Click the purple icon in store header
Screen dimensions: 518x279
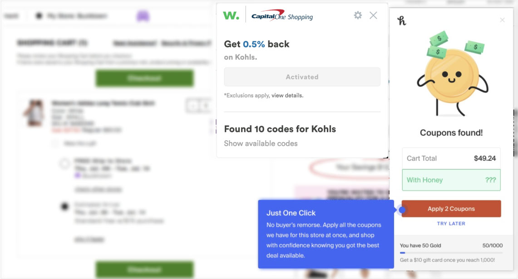(143, 16)
